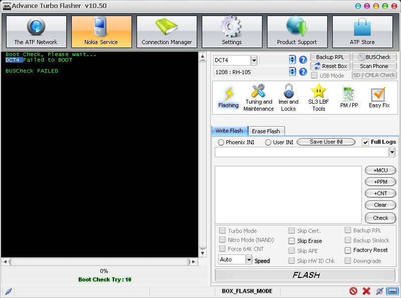Click the green circle title bar button
Image resolution: width=401 pixels, height=298 pixels.
pyautogui.click(x=385, y=6)
